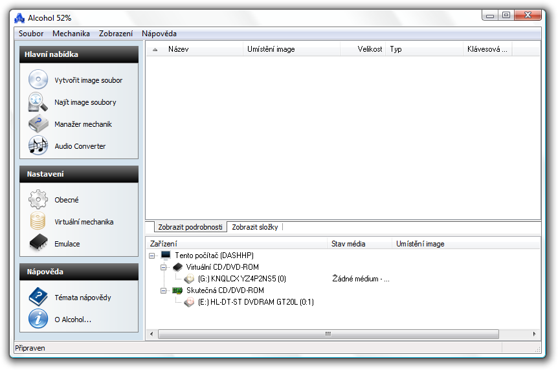Select (G:) KNQLCX YZ4P2NS5 (0) drive

pos(242,279)
